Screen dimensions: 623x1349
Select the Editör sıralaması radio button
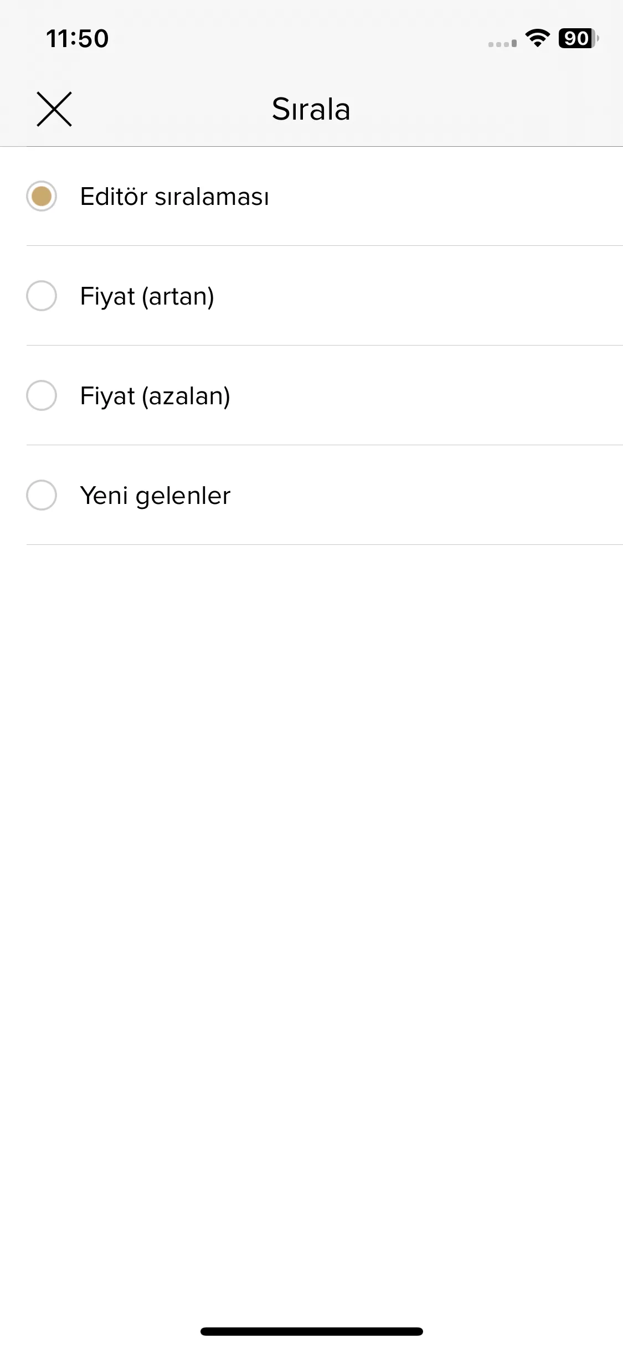click(42, 196)
